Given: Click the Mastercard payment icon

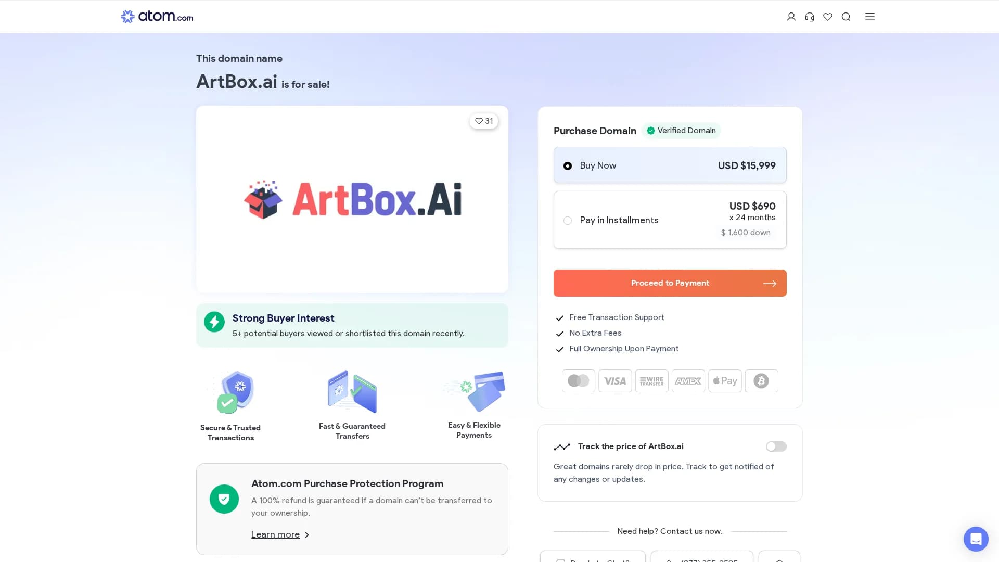Looking at the screenshot, I should (x=579, y=381).
